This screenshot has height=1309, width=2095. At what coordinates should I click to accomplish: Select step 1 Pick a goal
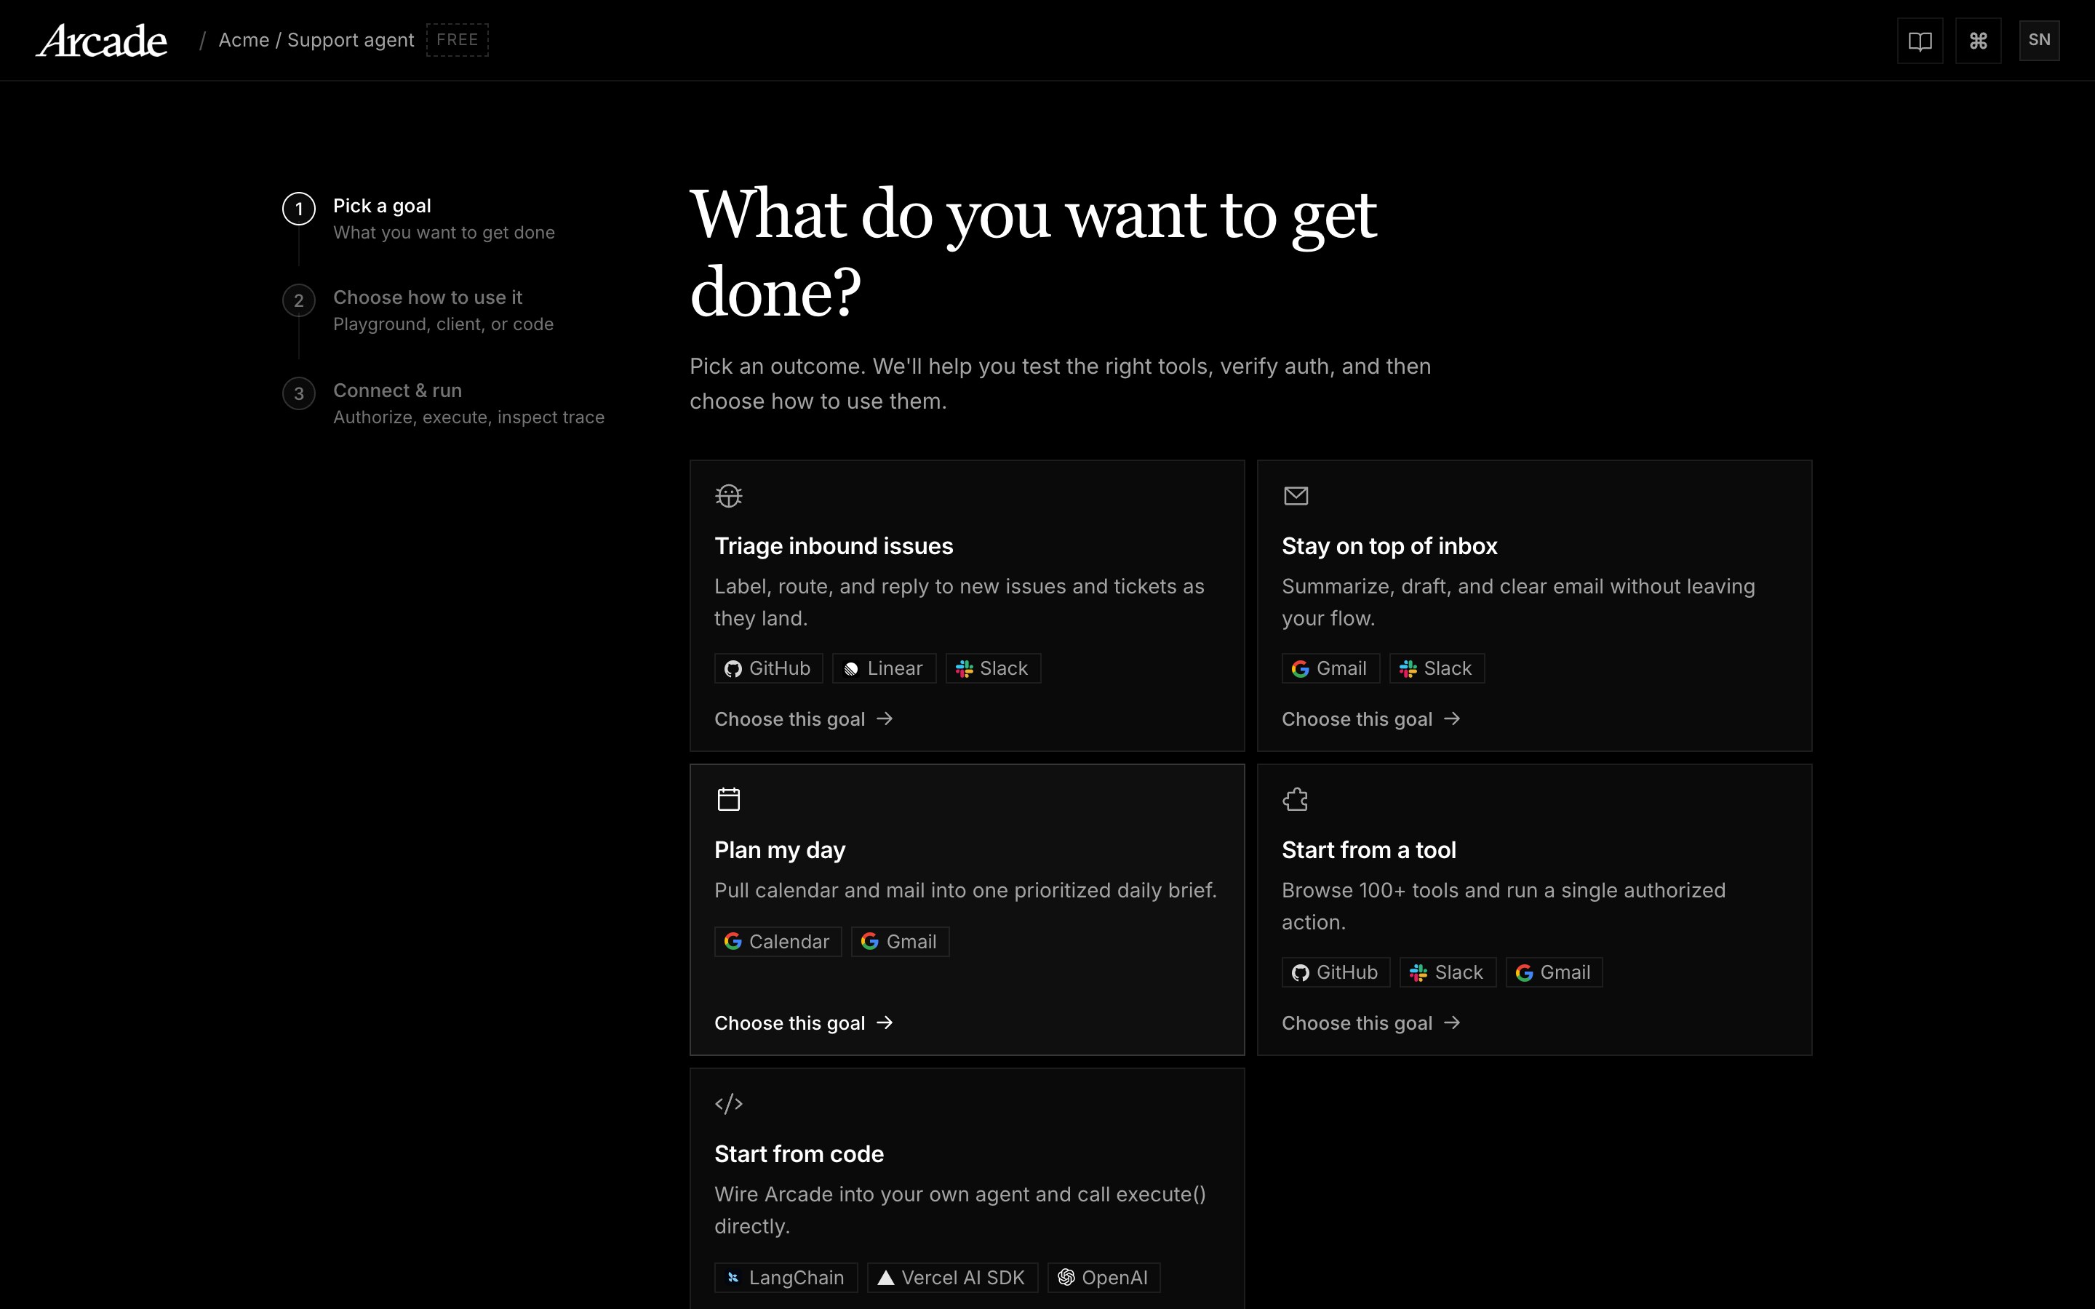click(x=419, y=218)
